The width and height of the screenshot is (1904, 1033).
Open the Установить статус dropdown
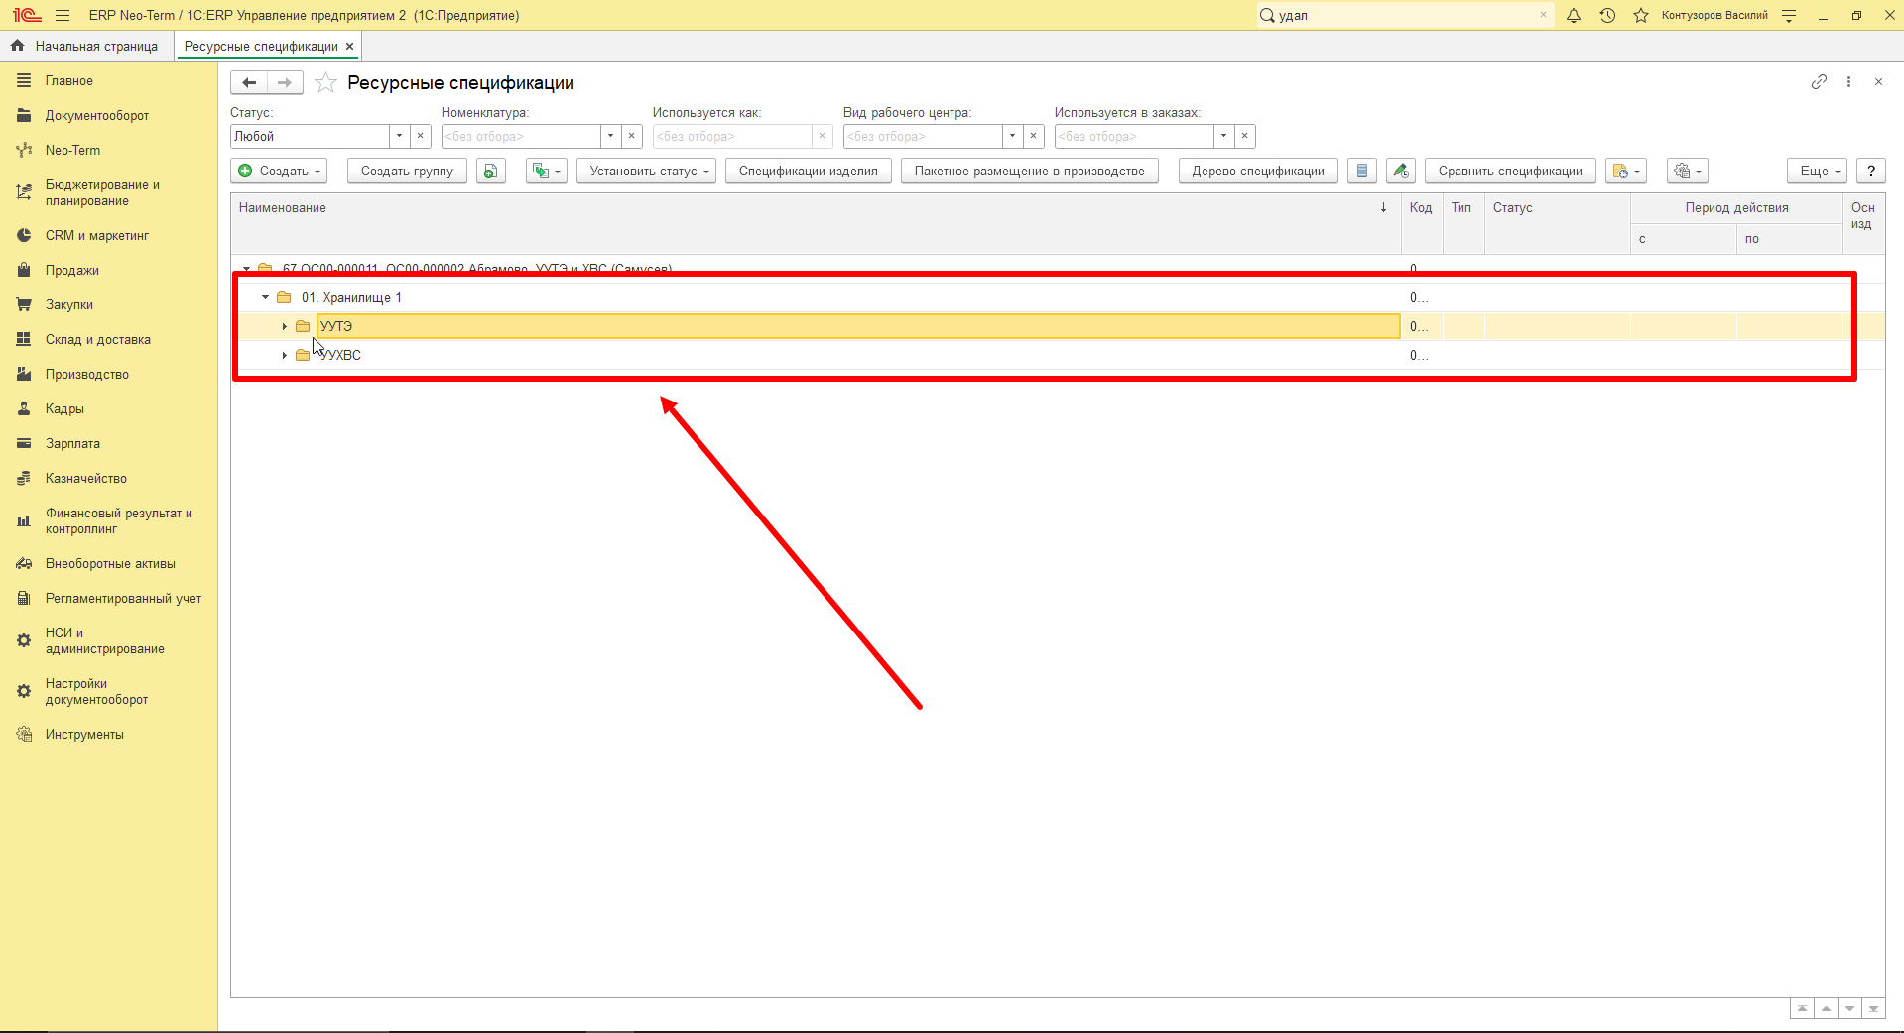[646, 171]
